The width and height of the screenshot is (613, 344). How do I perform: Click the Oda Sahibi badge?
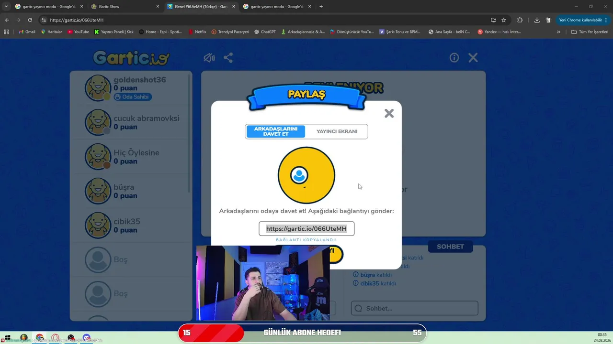click(133, 97)
